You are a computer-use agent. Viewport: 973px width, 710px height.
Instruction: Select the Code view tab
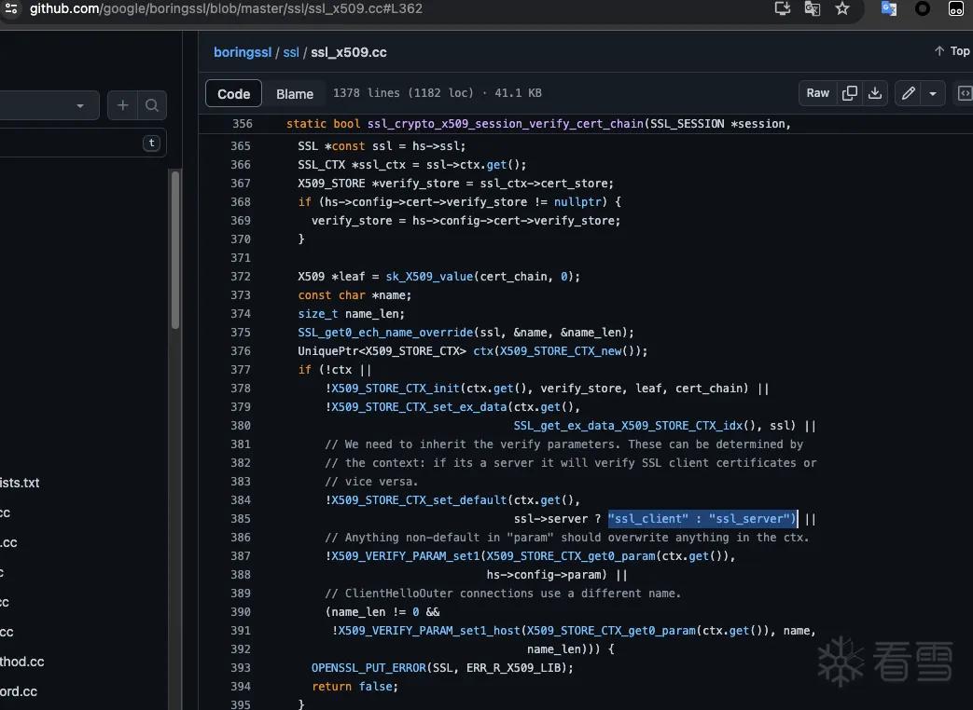(x=233, y=93)
